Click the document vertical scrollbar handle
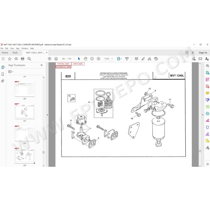The height and width of the screenshot is (210, 210). 200,151
